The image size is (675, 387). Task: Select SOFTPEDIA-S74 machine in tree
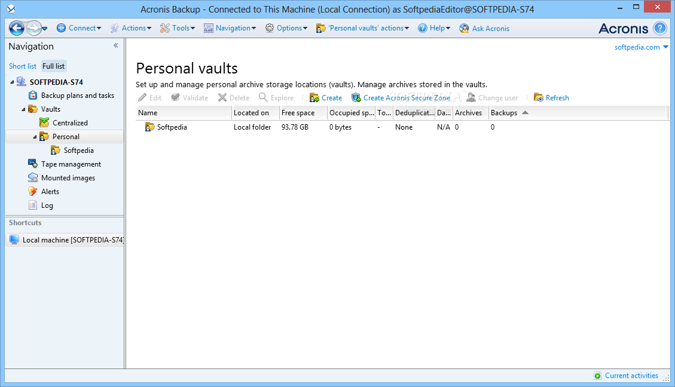point(56,82)
